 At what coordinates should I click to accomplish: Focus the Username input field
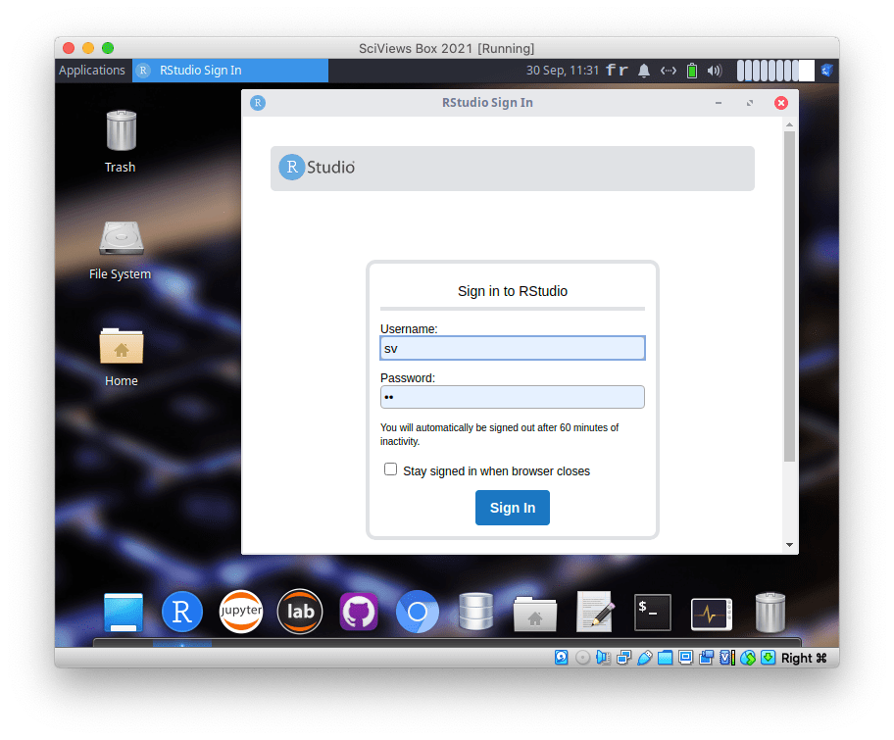[513, 348]
